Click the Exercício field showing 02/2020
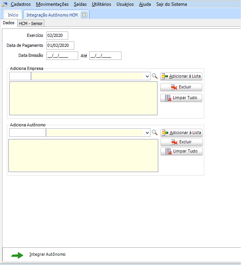241x265 pixels. point(57,35)
